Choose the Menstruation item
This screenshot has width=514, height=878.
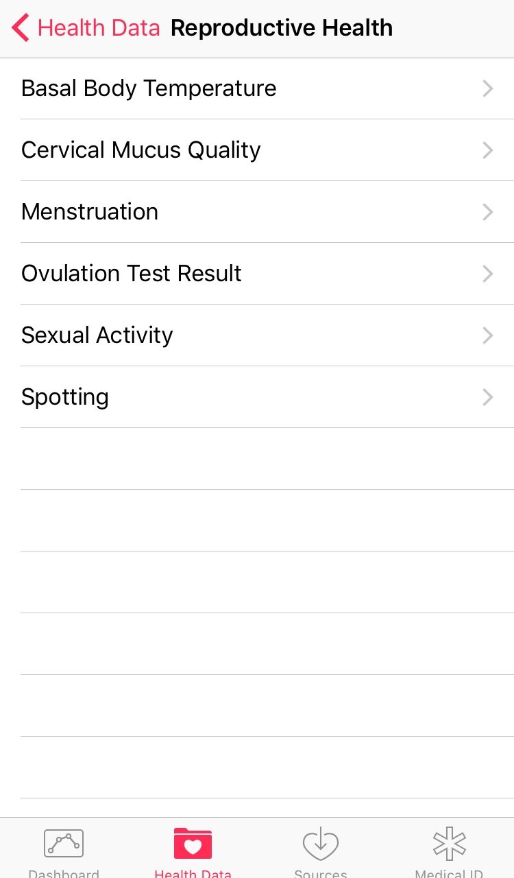click(90, 212)
